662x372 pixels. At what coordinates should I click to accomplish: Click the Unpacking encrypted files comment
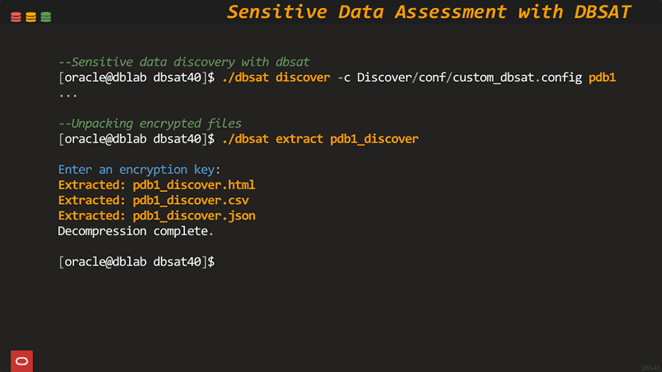(150, 124)
